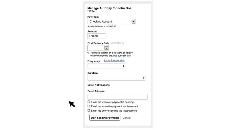
Task: Click the Email Notifications section heading
Action: click(x=98, y=85)
